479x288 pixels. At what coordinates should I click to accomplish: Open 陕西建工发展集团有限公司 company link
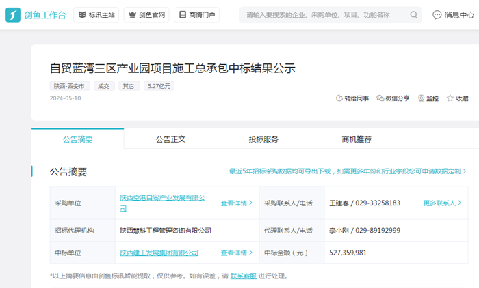click(x=159, y=253)
